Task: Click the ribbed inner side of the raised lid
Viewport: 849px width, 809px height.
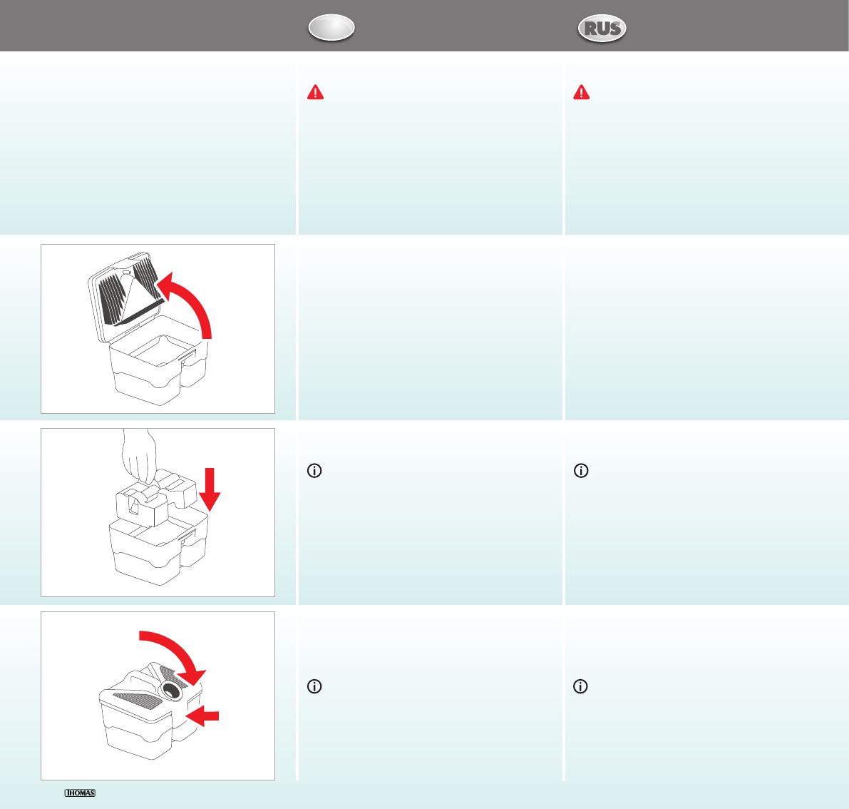Action: [130, 291]
